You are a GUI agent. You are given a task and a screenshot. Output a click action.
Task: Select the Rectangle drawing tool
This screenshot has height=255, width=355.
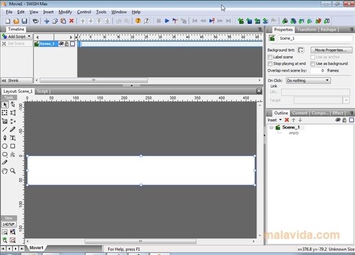tap(13, 146)
